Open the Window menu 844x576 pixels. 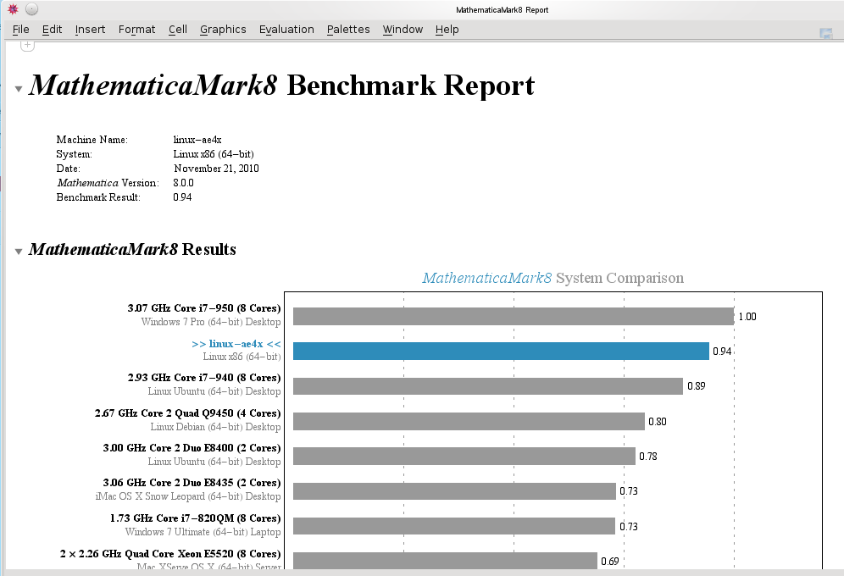[x=403, y=30]
